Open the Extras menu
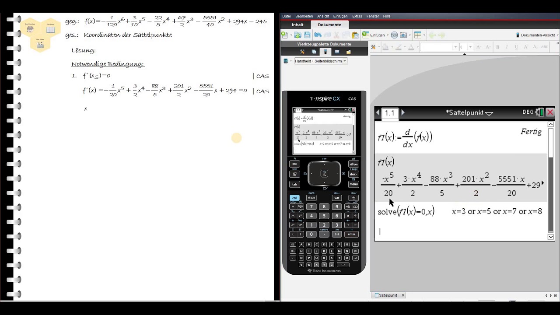560x315 pixels. [x=357, y=16]
